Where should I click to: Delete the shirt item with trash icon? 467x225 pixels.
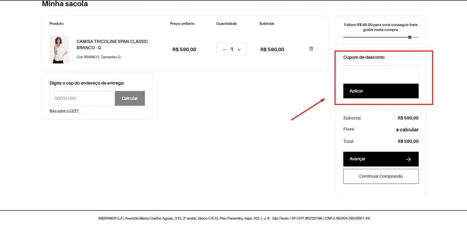pos(311,49)
